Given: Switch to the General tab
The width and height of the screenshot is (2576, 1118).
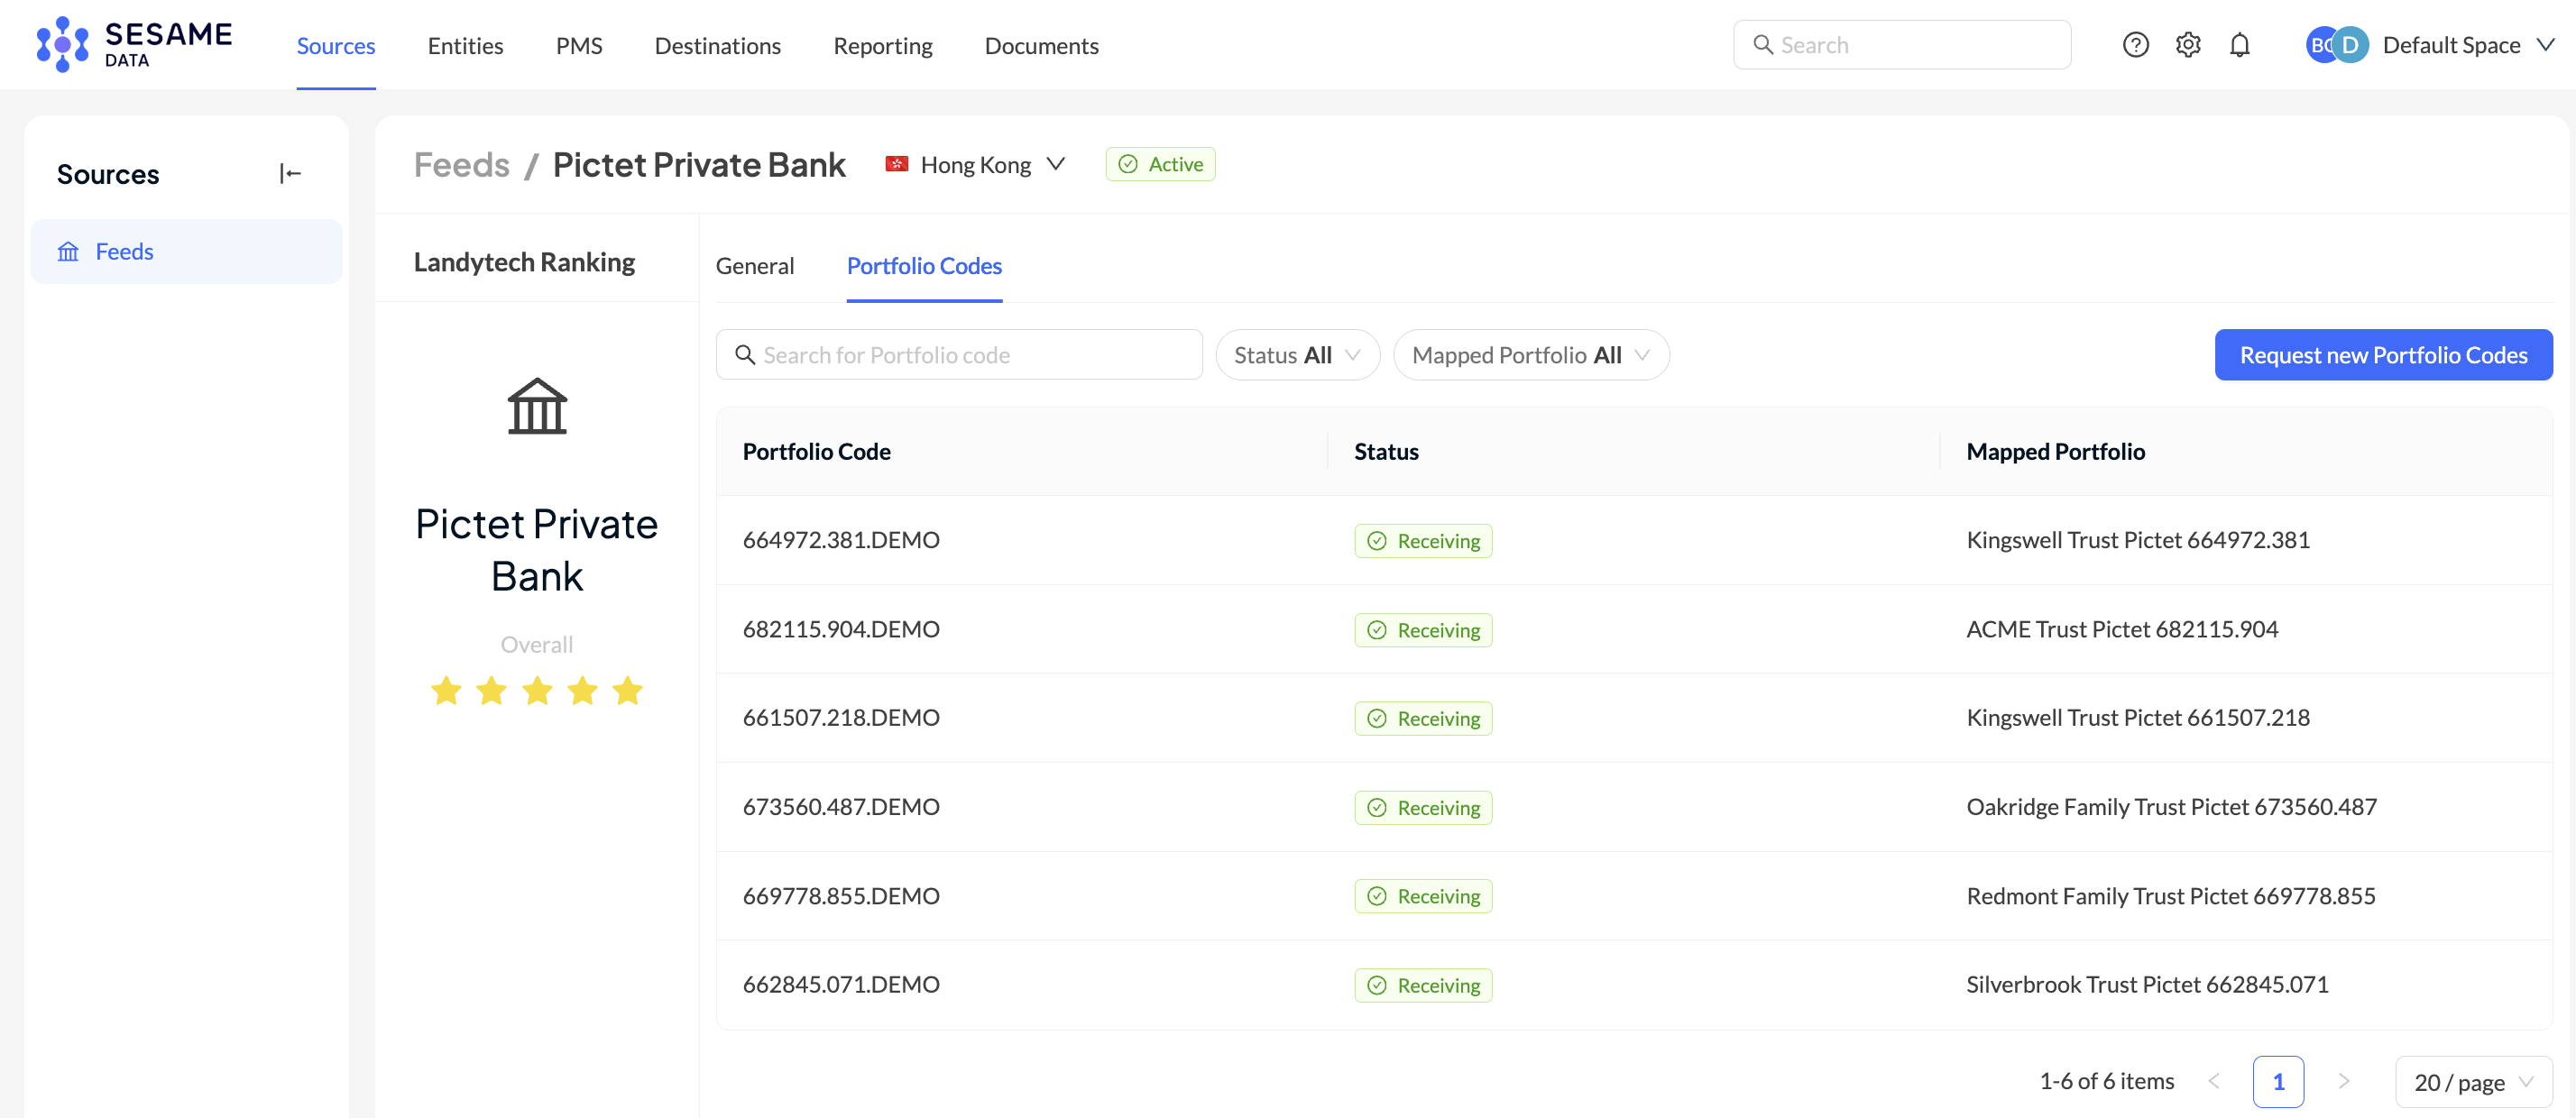Looking at the screenshot, I should (x=754, y=266).
